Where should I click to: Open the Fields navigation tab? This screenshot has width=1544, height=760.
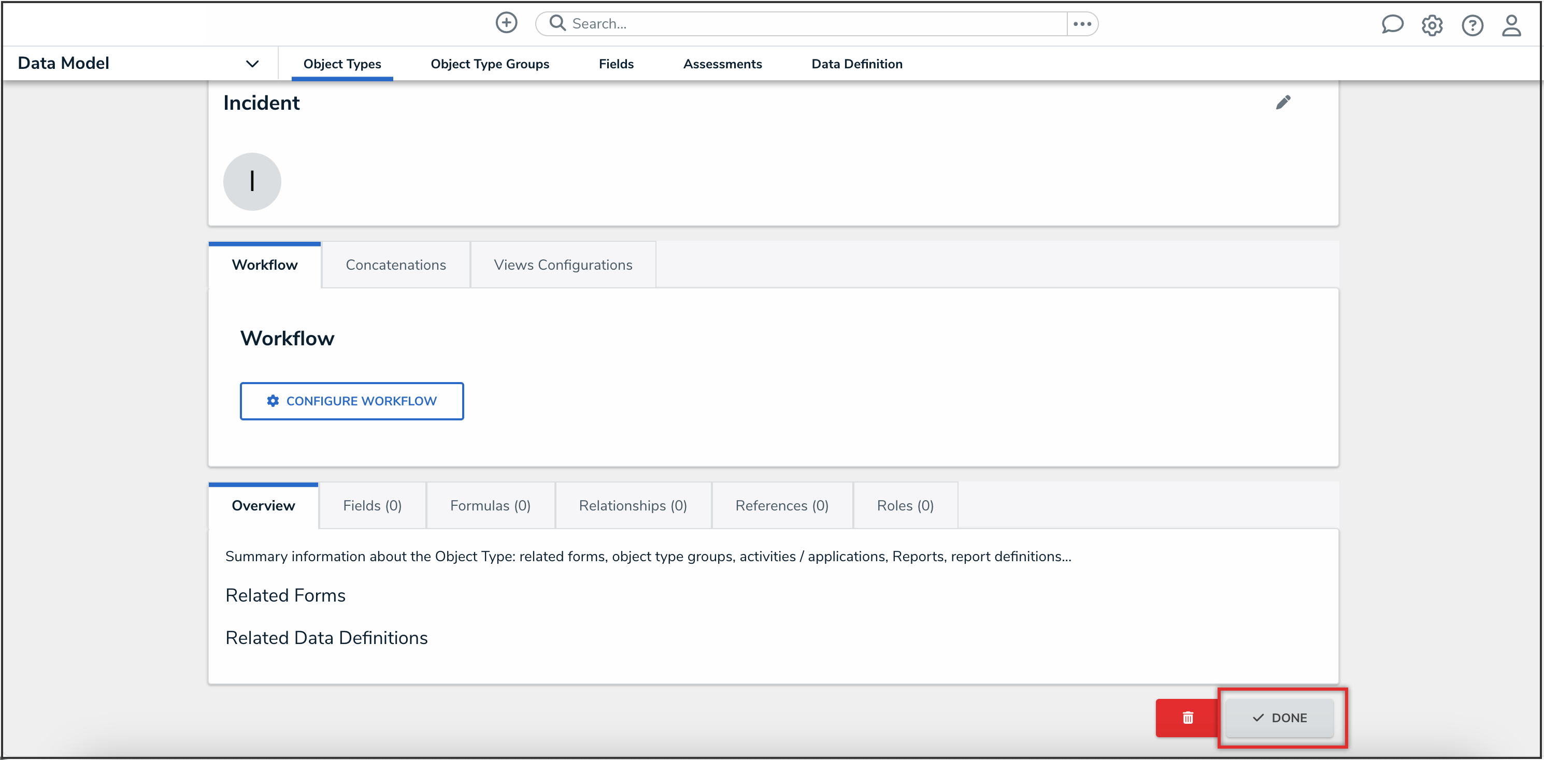point(616,64)
